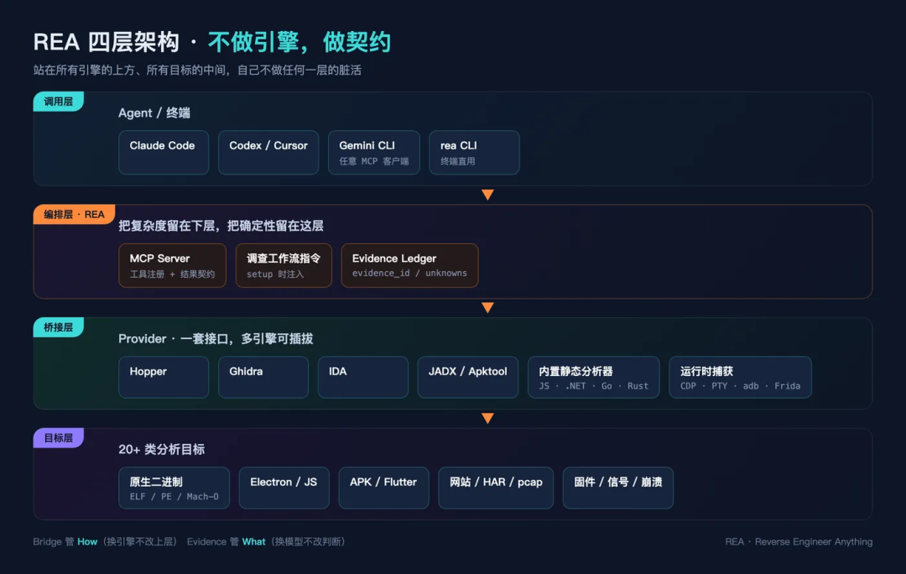Select the teal slogan "不做引擎,做契约"
Screen dimensions: 906x574
point(299,42)
